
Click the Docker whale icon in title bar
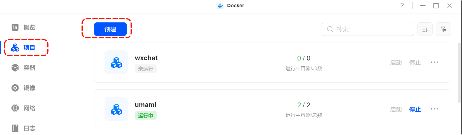click(x=220, y=6)
